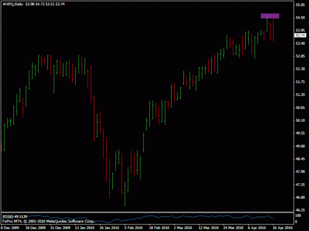Click the #HPQ,Daily chart title text
The height and width of the screenshot is (231, 309).
click(x=13, y=4)
